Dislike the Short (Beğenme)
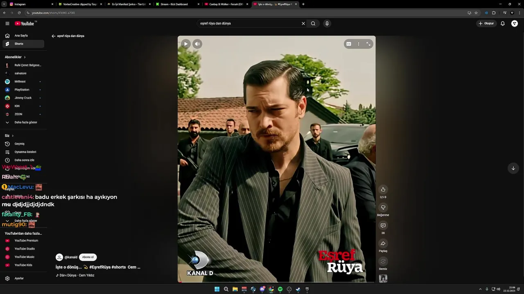524x294 pixels. click(x=383, y=207)
